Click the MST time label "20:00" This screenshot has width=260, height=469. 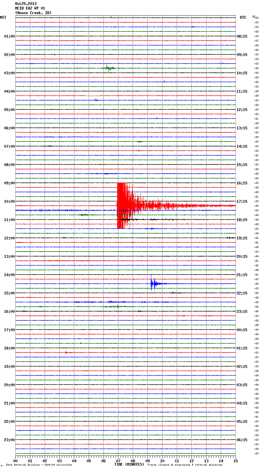point(9,385)
